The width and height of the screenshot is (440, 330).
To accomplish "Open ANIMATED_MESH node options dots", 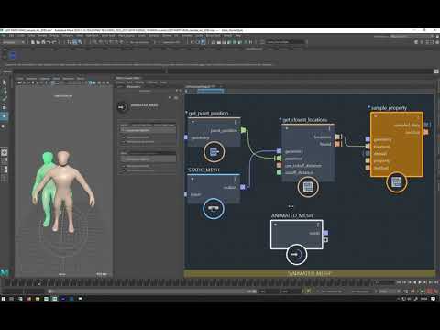I will 318,225.
